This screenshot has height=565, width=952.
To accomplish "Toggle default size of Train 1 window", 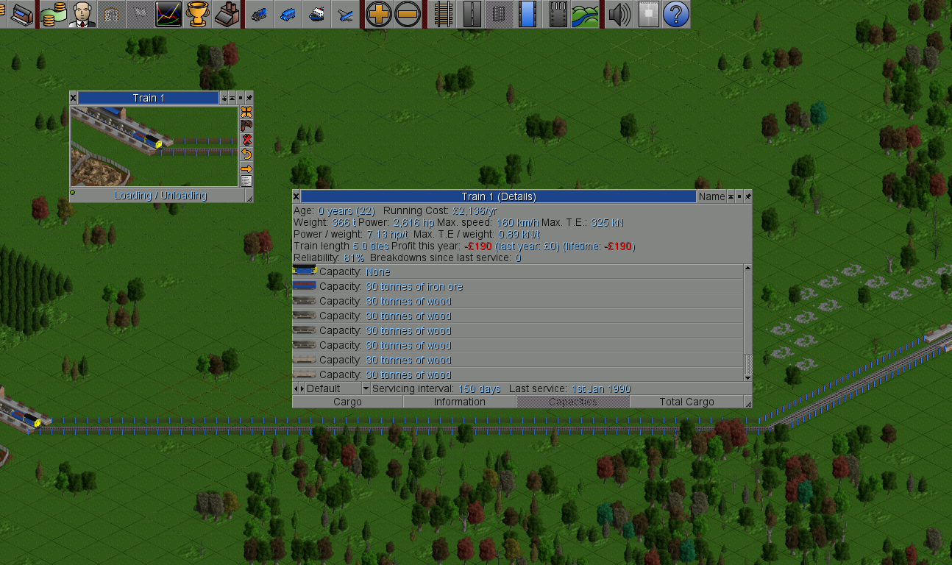I will tap(241, 98).
